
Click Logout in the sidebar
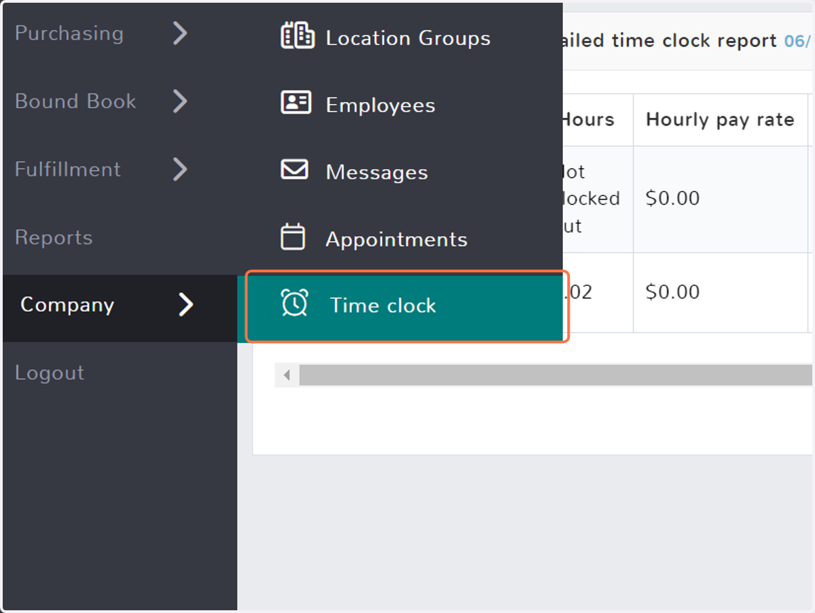[x=50, y=373]
